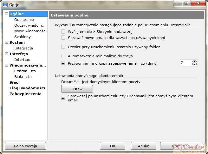Toggle 'Otwórz przy uruchomieniu ostatnio używany folder'
The height and width of the screenshot is (154, 208).
pyautogui.click(x=63, y=47)
